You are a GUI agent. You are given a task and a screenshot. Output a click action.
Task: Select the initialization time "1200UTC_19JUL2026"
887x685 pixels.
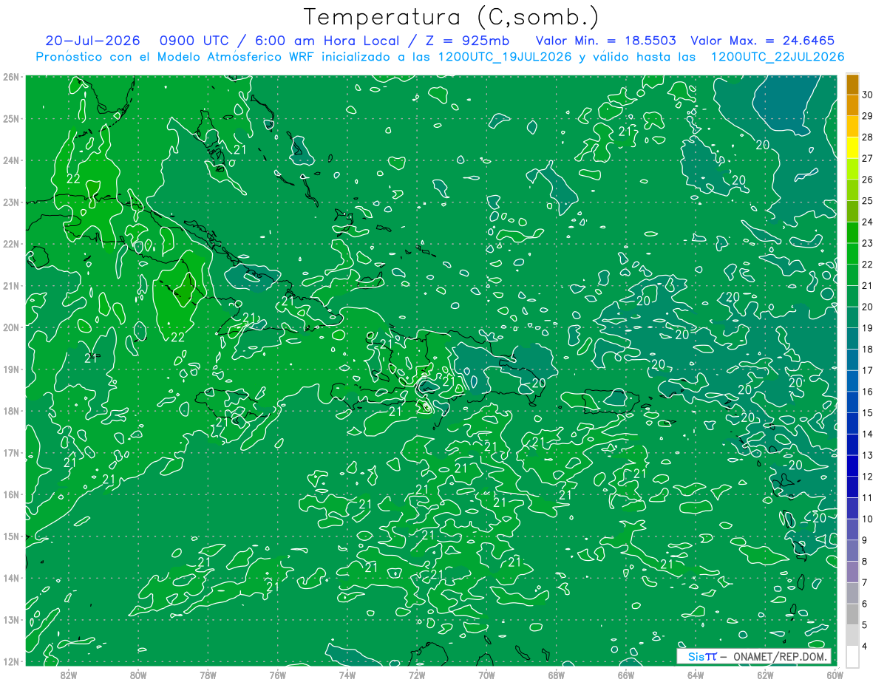click(x=505, y=57)
